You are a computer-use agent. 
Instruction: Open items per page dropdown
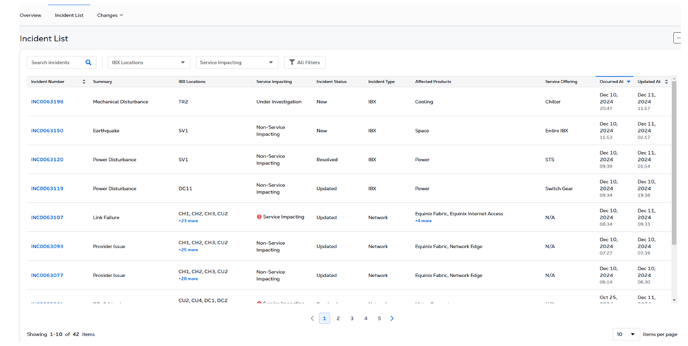pyautogui.click(x=626, y=334)
